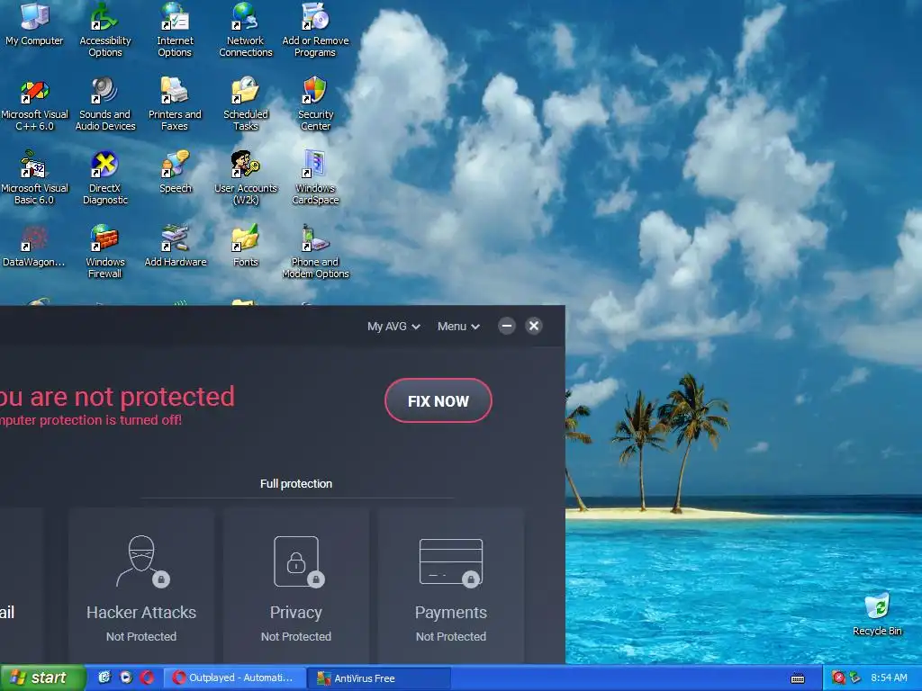The height and width of the screenshot is (691, 922).
Task: Select the Internet Options desktop icon
Action: coord(175,31)
